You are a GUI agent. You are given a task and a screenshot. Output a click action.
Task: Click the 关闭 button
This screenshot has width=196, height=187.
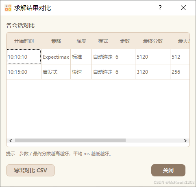[168, 170]
